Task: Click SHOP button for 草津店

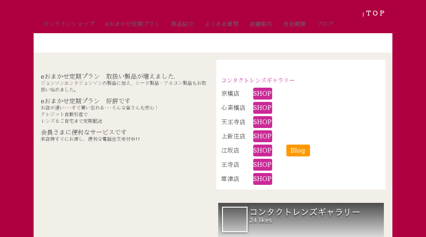Action: (262, 179)
